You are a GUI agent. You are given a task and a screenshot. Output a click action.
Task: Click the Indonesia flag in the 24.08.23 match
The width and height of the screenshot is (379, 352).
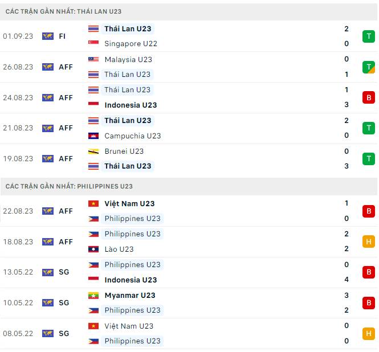pos(93,105)
